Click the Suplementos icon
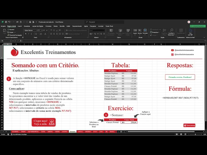The width and height of the screenshot is (207, 155). point(181,30)
